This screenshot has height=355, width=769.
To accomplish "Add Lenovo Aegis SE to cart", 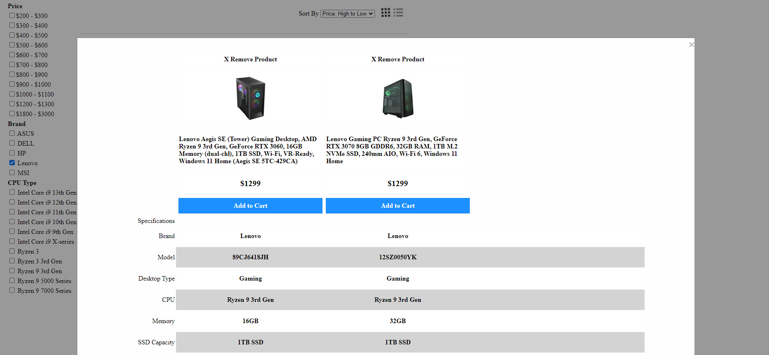I will coord(250,206).
